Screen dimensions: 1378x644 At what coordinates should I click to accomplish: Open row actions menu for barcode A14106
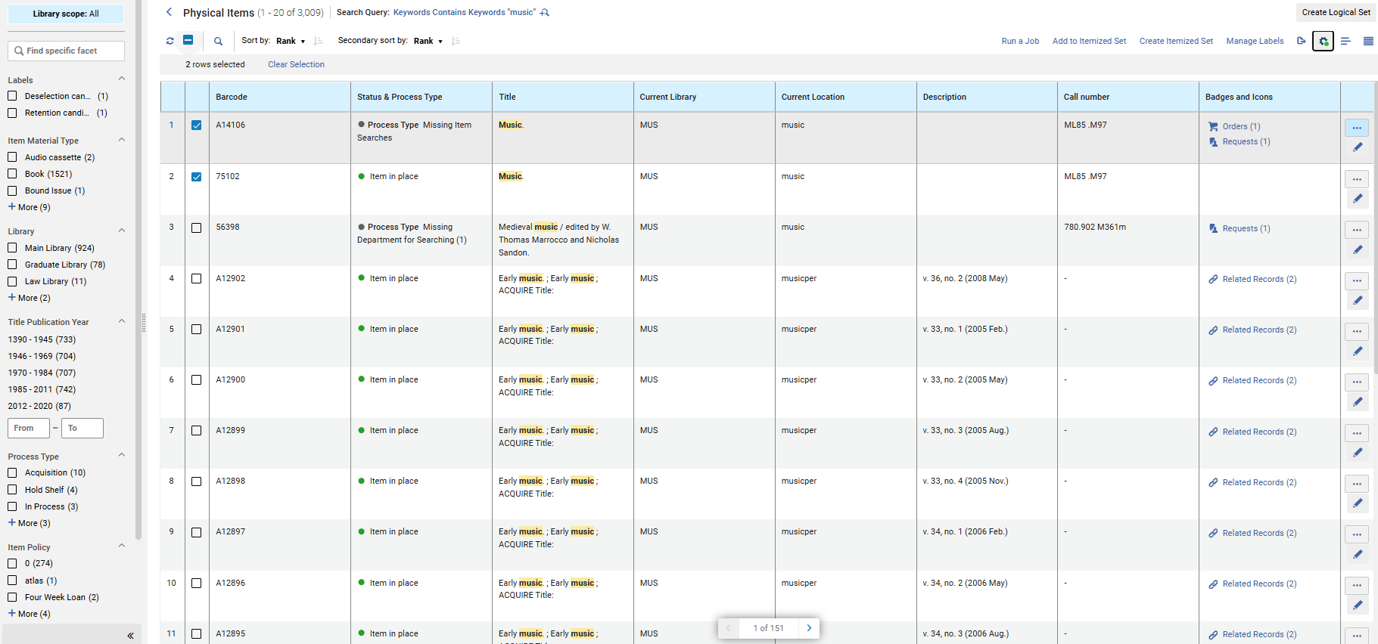[1357, 128]
